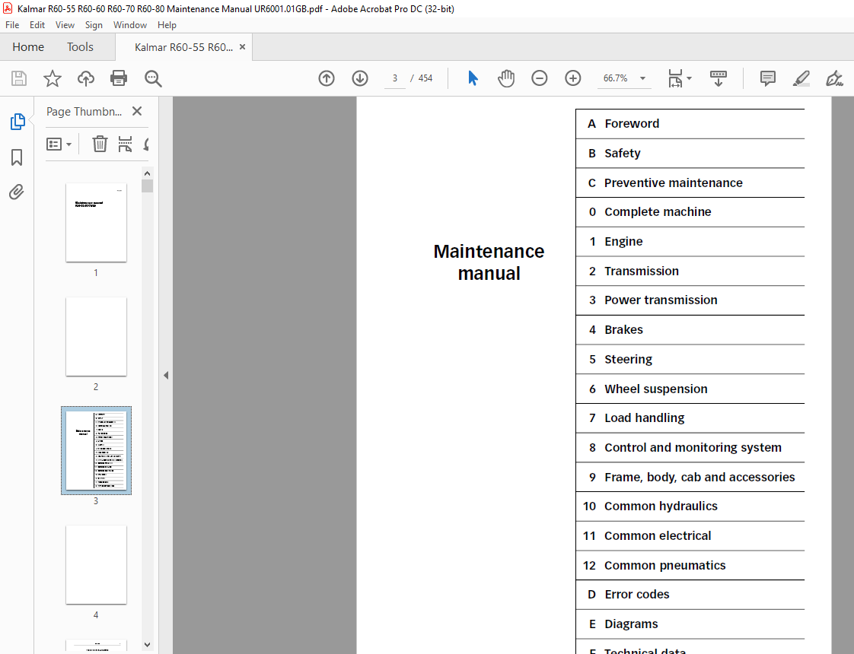Click the 'Foreword' contents entry
The width and height of the screenshot is (854, 654).
click(632, 123)
